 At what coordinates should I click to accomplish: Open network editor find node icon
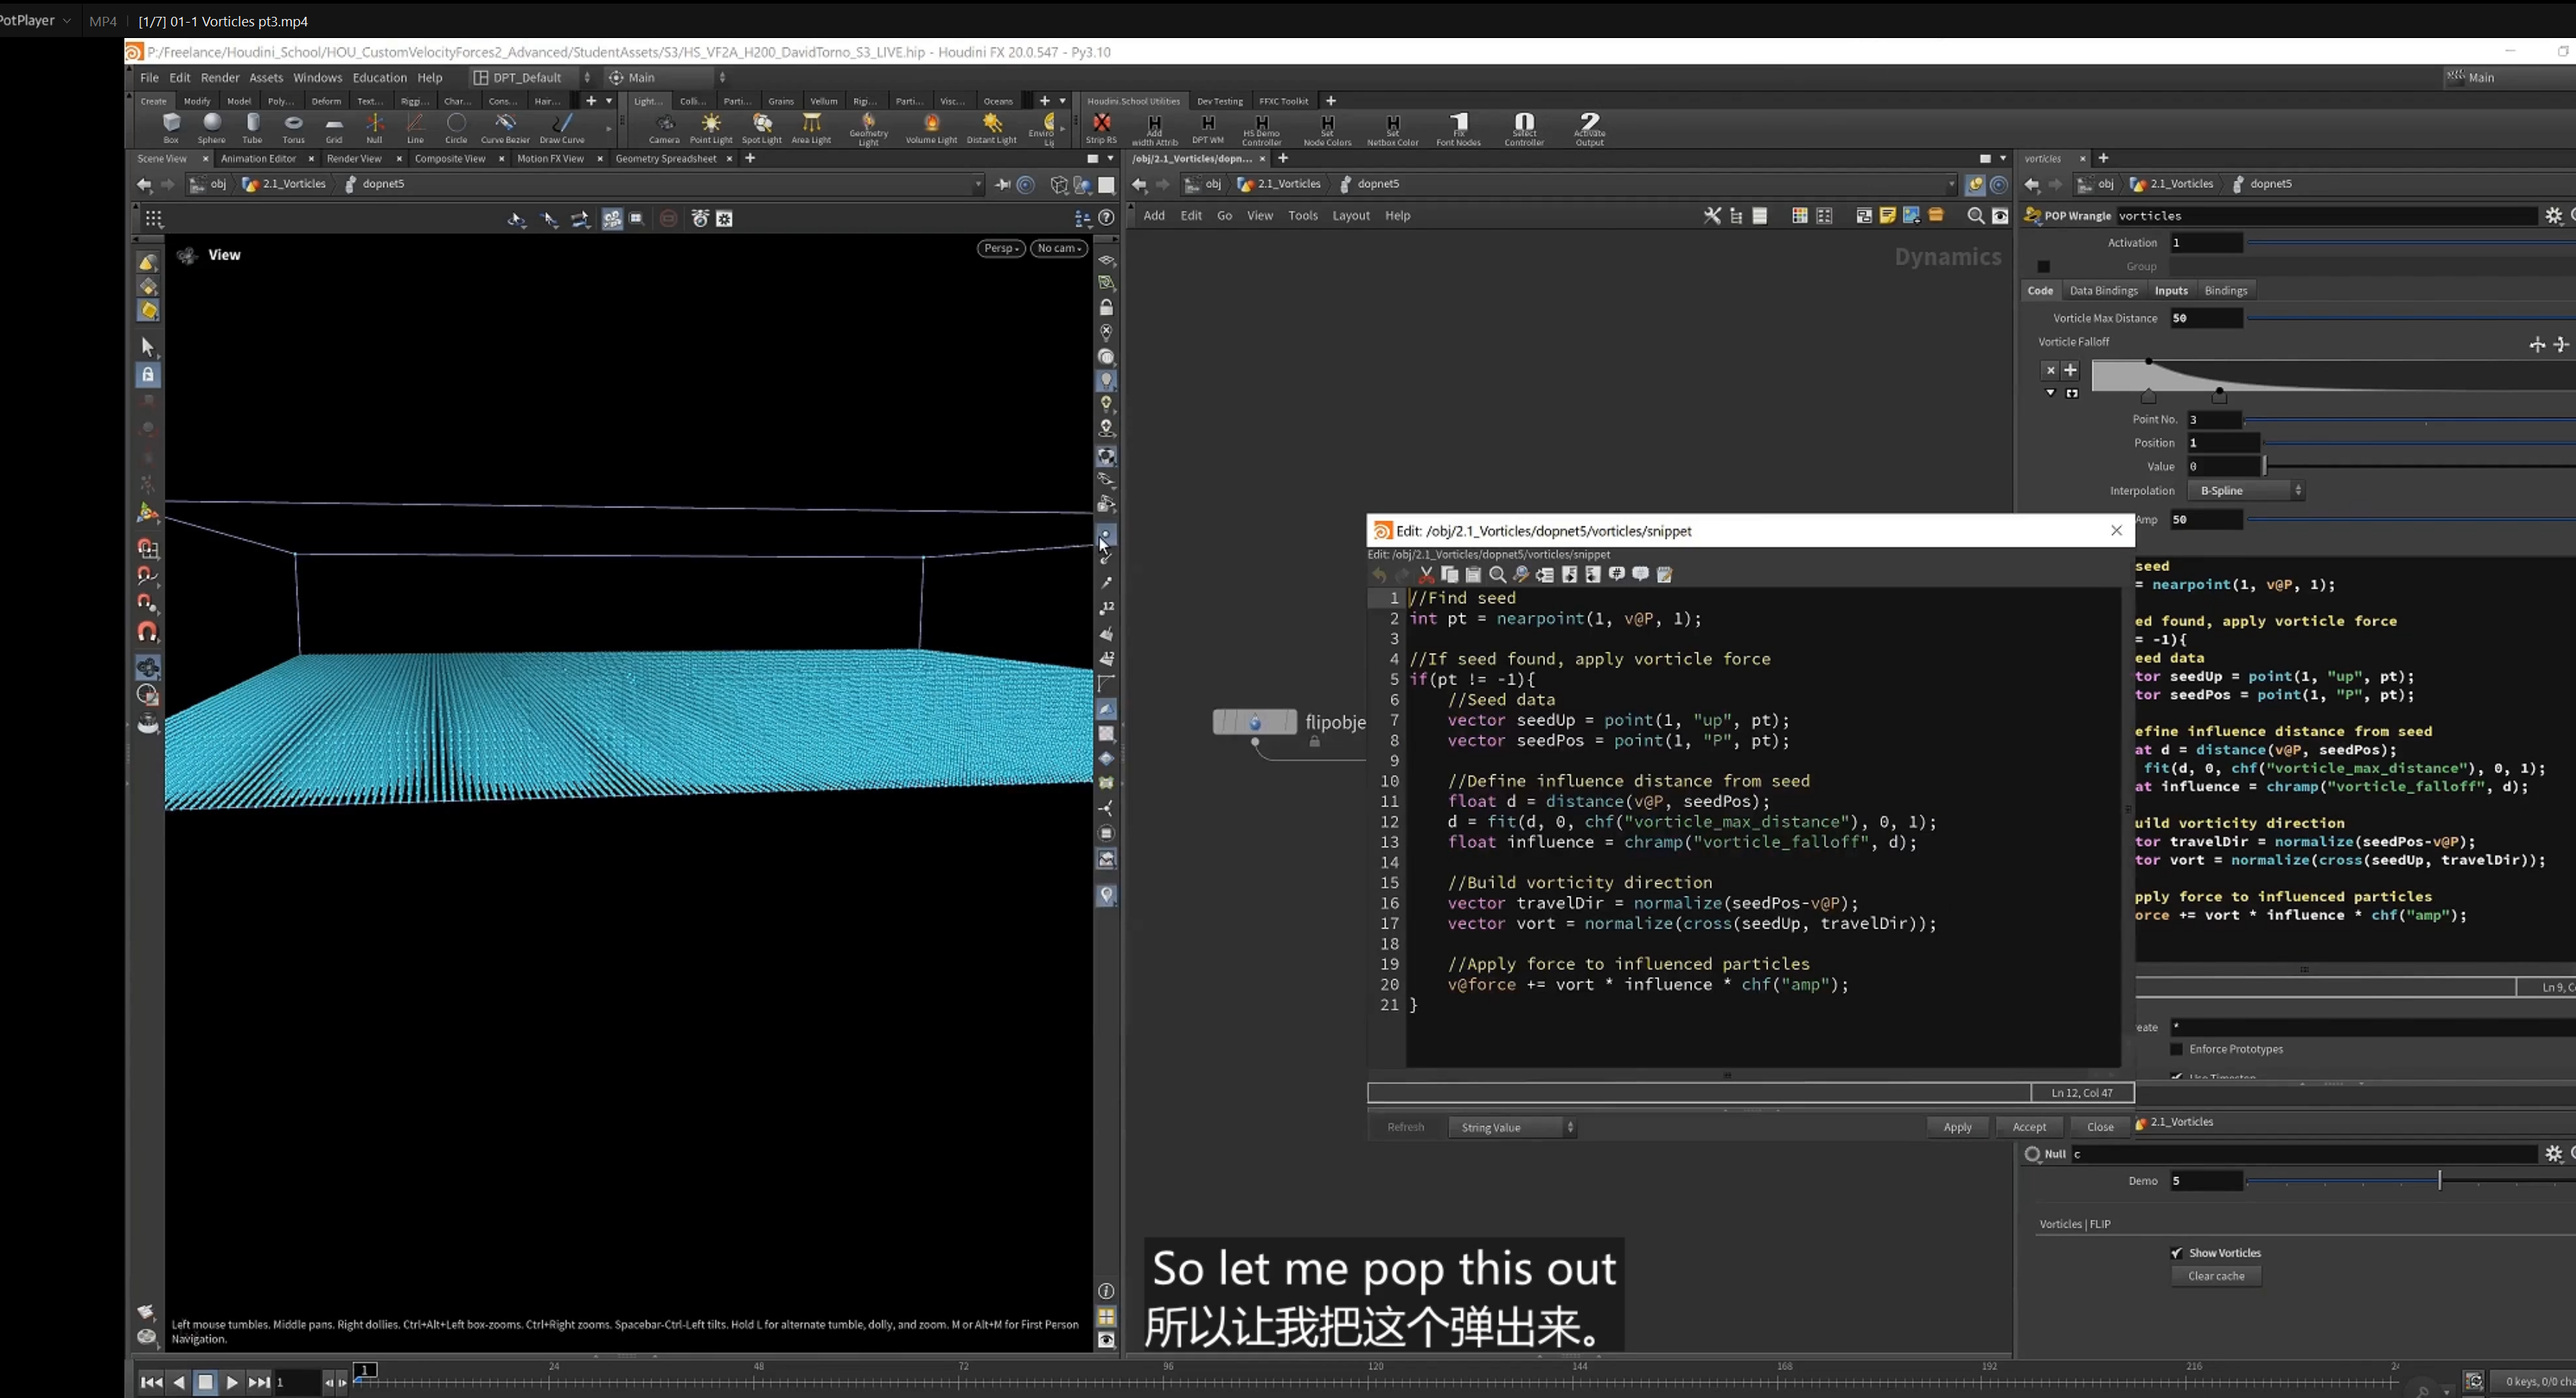1975,216
